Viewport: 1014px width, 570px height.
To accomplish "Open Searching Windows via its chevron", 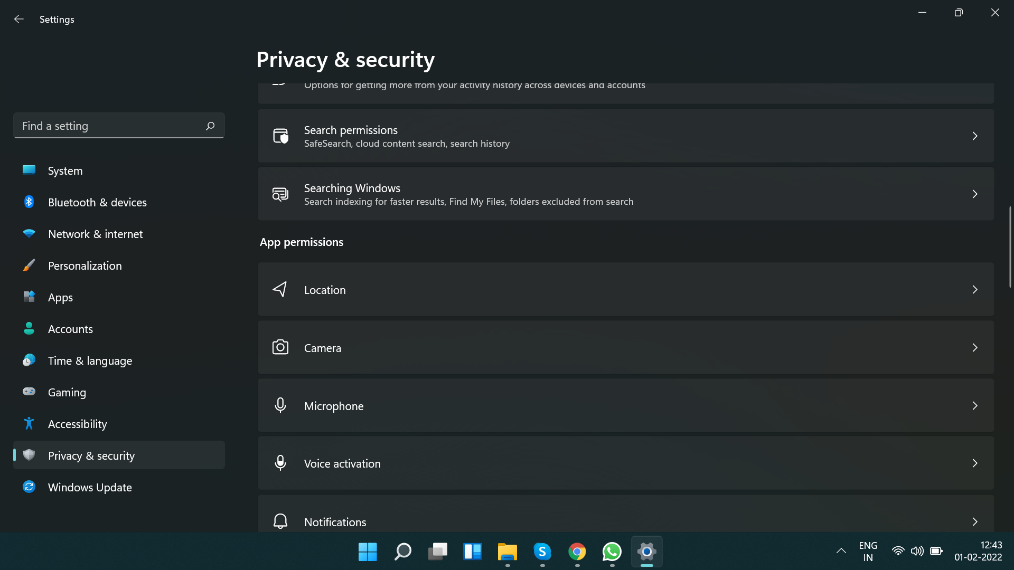I will (x=974, y=194).
